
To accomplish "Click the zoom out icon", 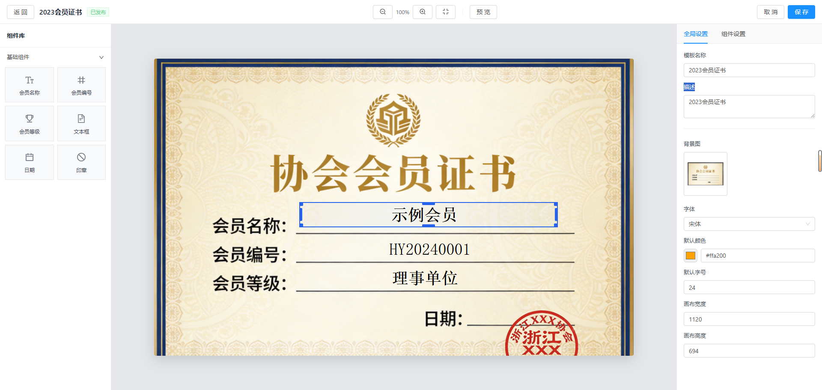I will click(382, 12).
